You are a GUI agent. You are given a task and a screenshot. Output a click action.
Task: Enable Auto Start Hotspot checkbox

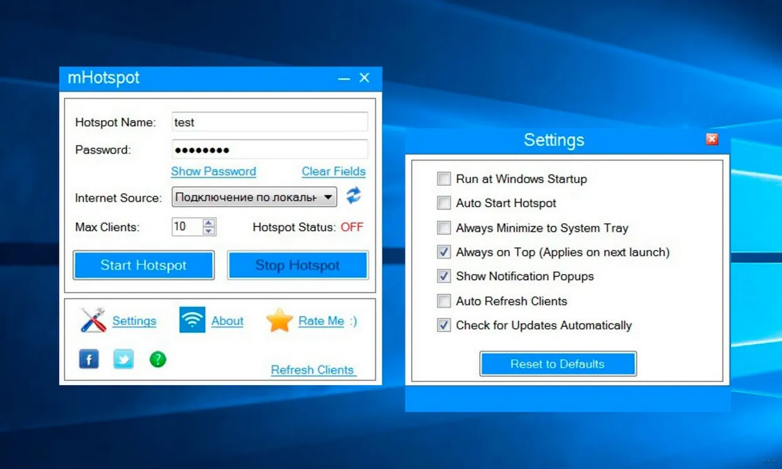(x=444, y=203)
